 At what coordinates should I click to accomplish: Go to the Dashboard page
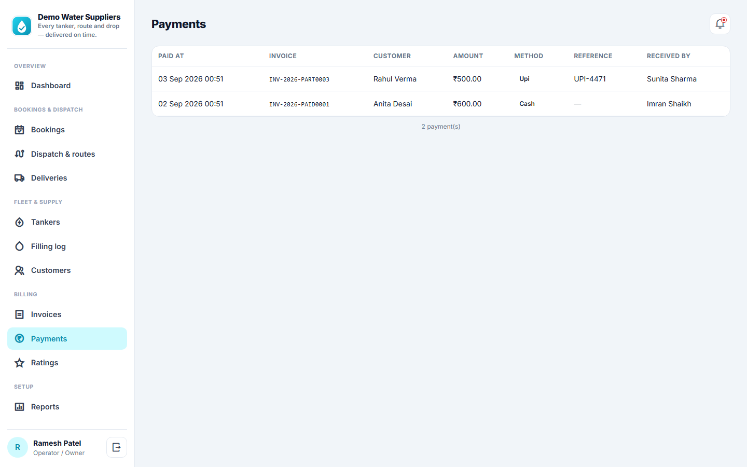[67, 86]
